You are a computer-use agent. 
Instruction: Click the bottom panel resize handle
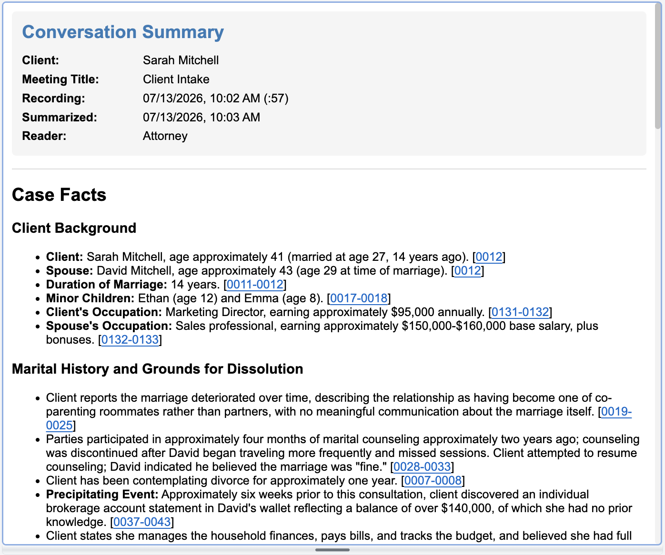(x=332, y=550)
